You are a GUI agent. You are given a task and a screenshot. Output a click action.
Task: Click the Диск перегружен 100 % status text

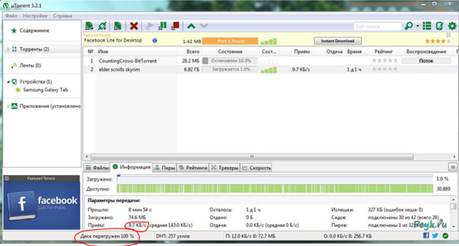[x=107, y=236]
